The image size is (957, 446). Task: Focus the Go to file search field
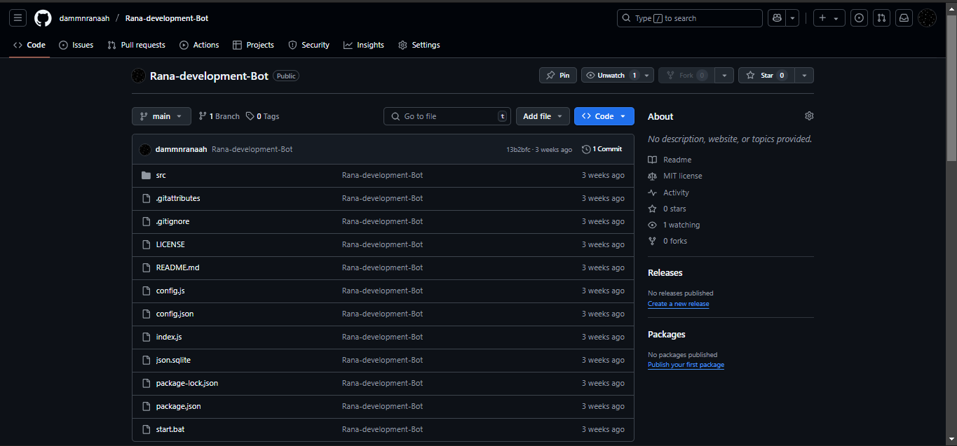point(447,116)
